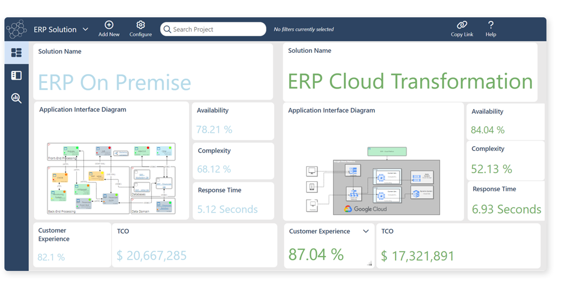The image size is (566, 298).
Task: Click the Copy Link icon
Action: coord(462,25)
